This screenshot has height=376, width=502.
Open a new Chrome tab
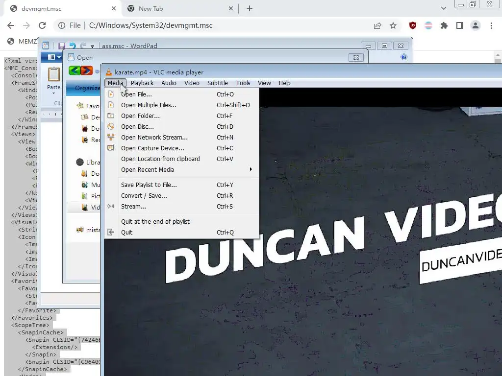coord(250,9)
